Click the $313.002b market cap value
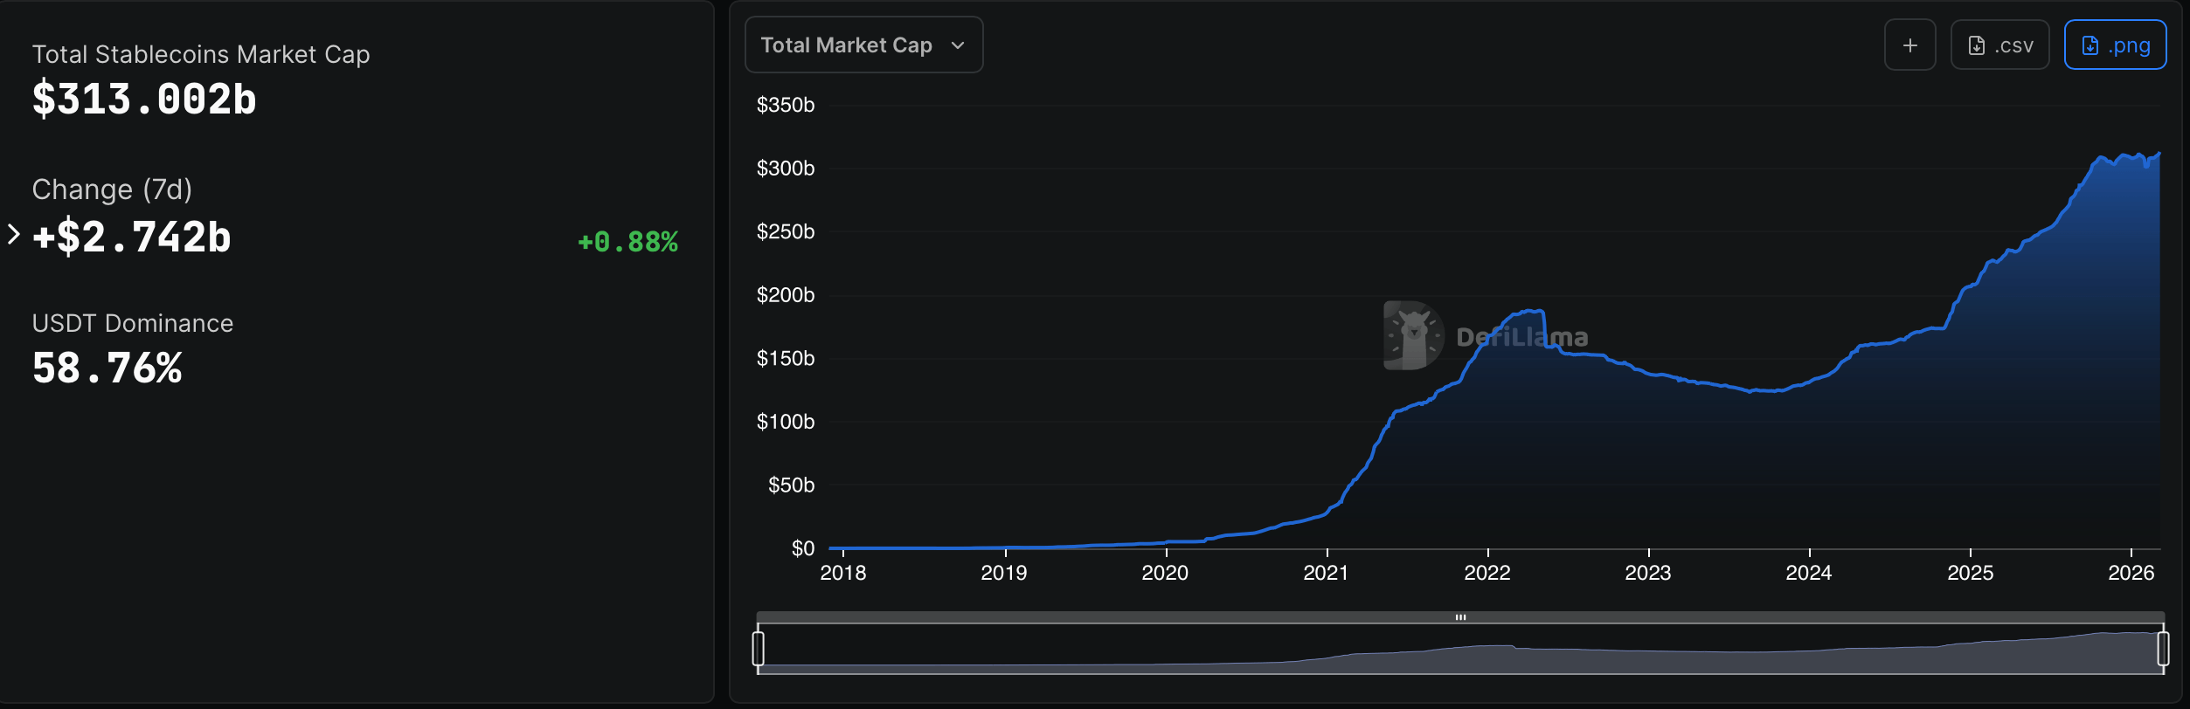 click(143, 99)
